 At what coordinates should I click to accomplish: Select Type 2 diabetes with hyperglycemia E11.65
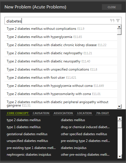[61, 37]
